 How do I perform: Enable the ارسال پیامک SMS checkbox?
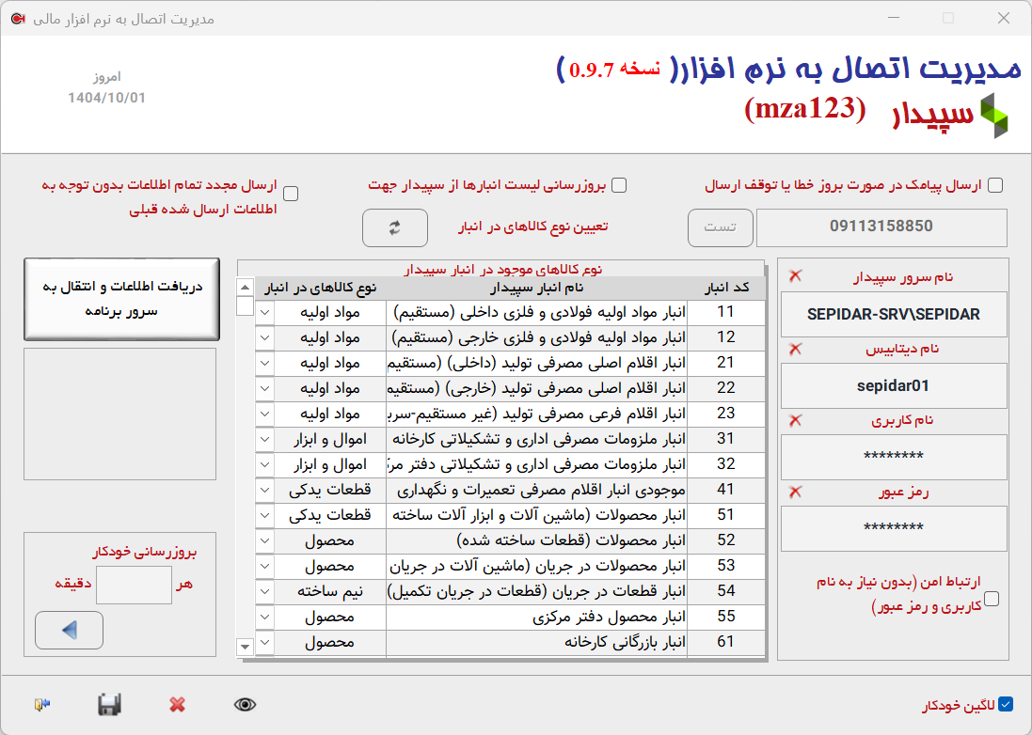click(x=994, y=184)
